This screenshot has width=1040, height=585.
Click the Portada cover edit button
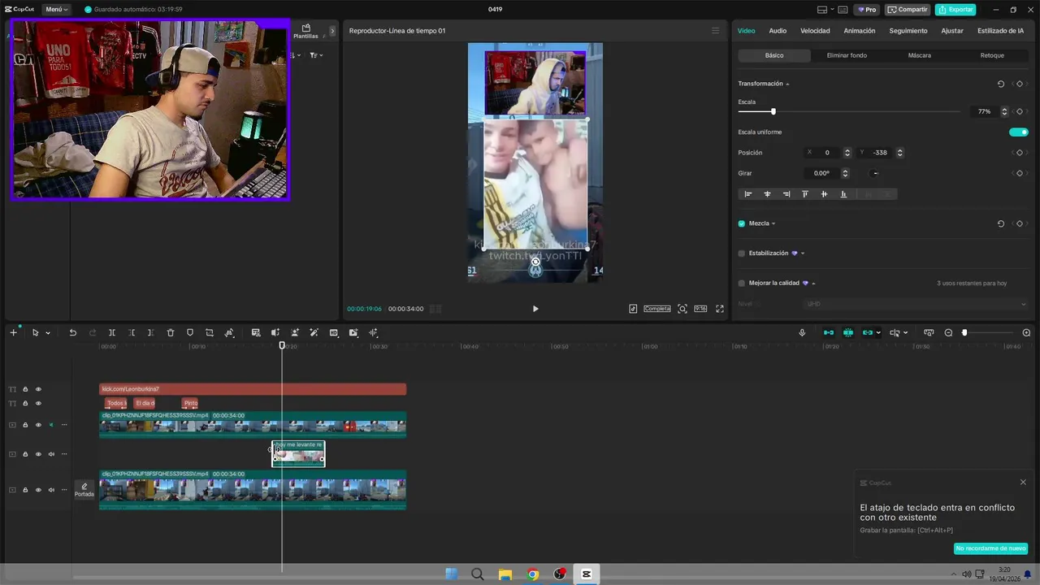click(84, 490)
